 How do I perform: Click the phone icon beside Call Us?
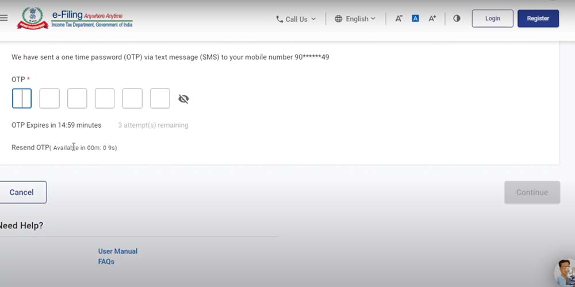tap(279, 19)
